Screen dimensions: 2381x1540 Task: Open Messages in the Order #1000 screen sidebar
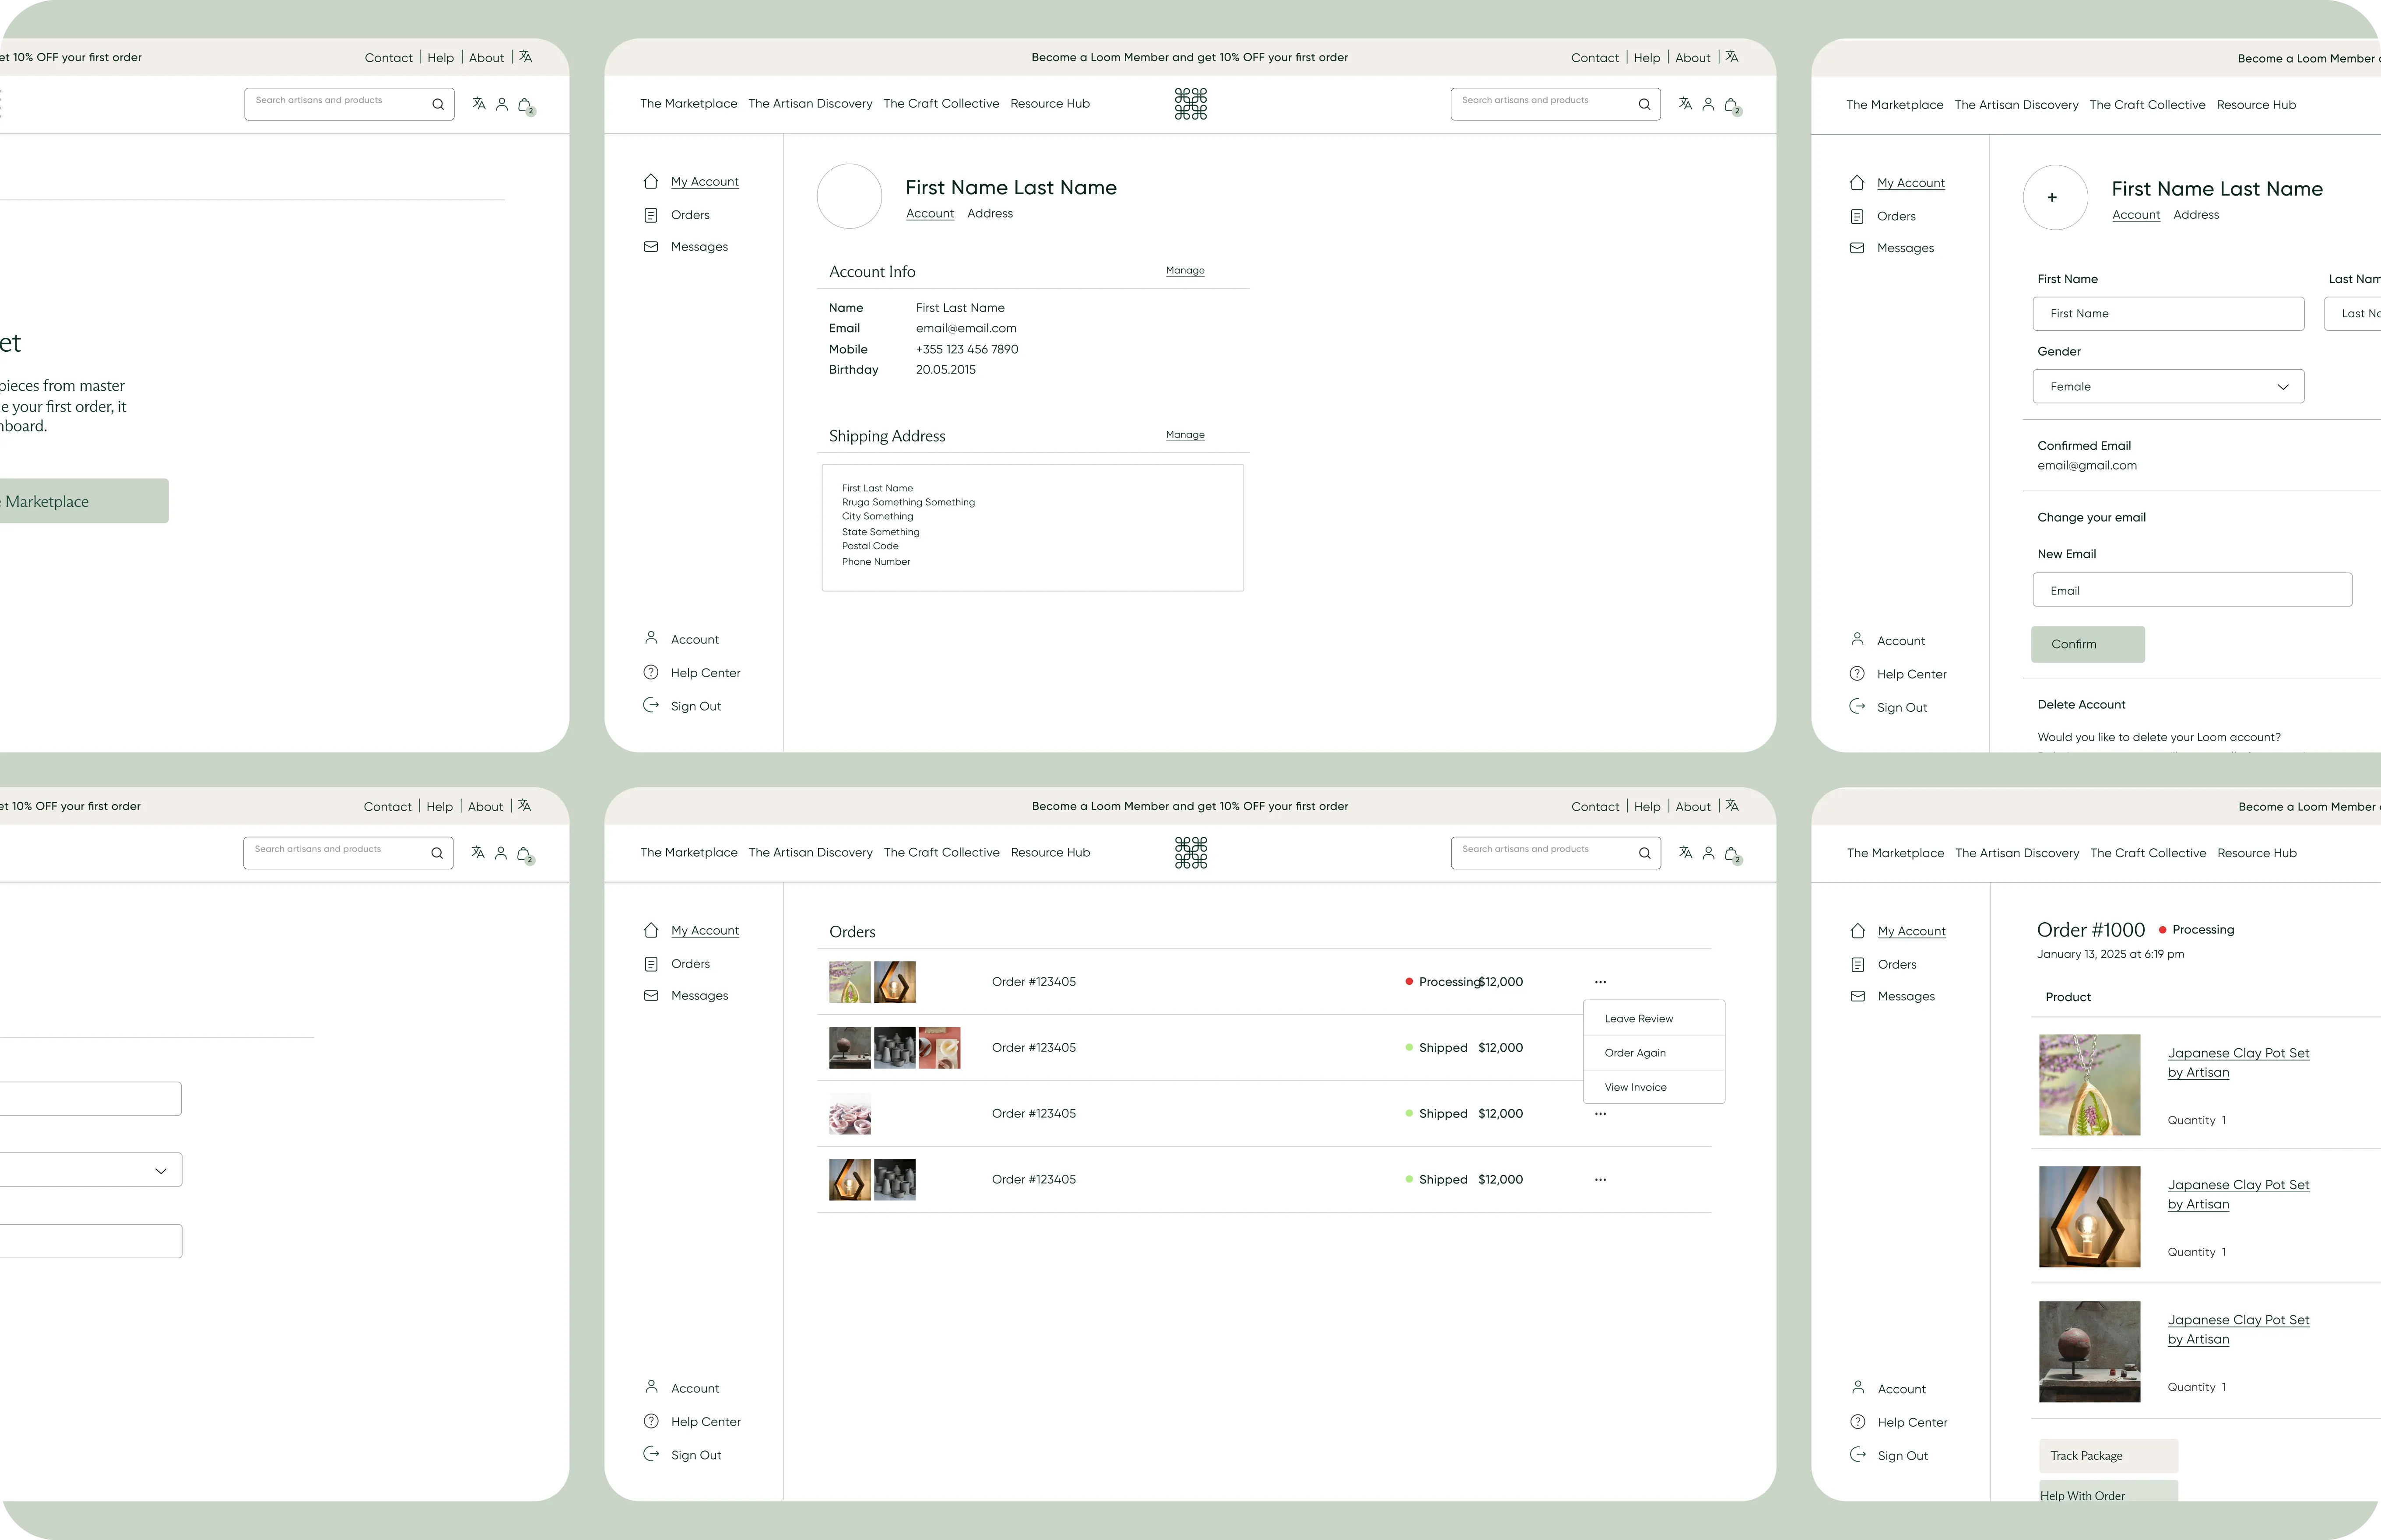point(1905,996)
